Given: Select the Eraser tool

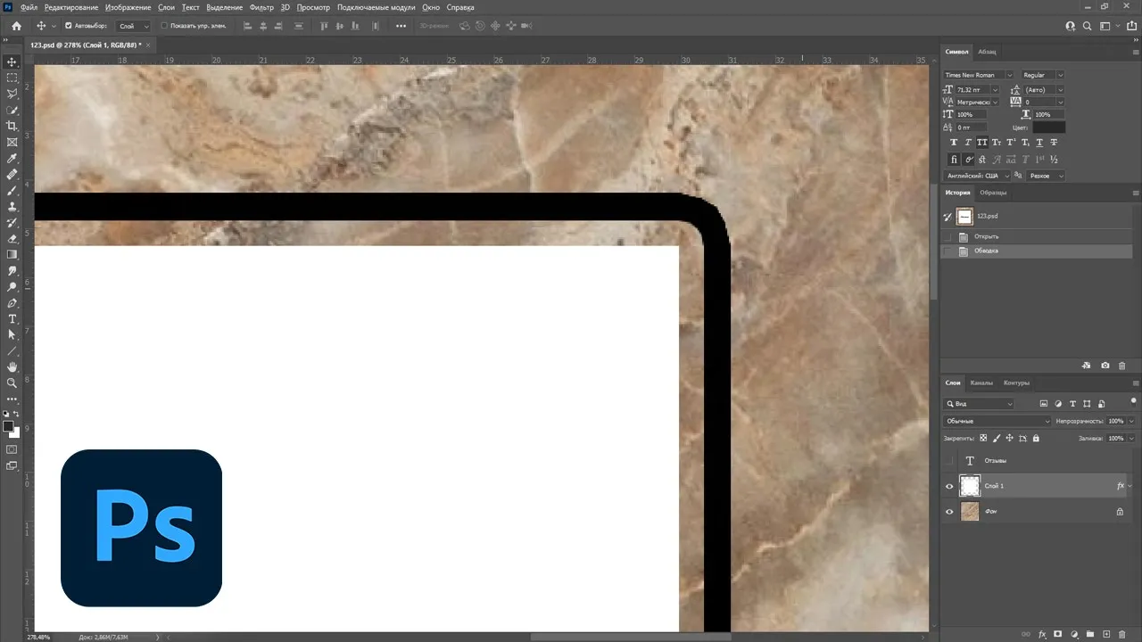Looking at the screenshot, I should pyautogui.click(x=12, y=238).
